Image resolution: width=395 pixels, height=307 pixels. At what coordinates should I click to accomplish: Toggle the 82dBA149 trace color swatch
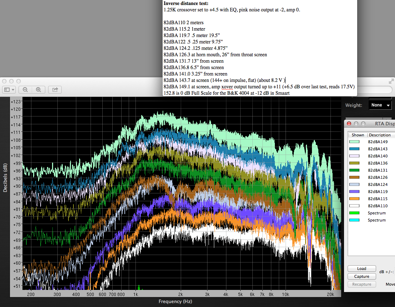[354, 142]
